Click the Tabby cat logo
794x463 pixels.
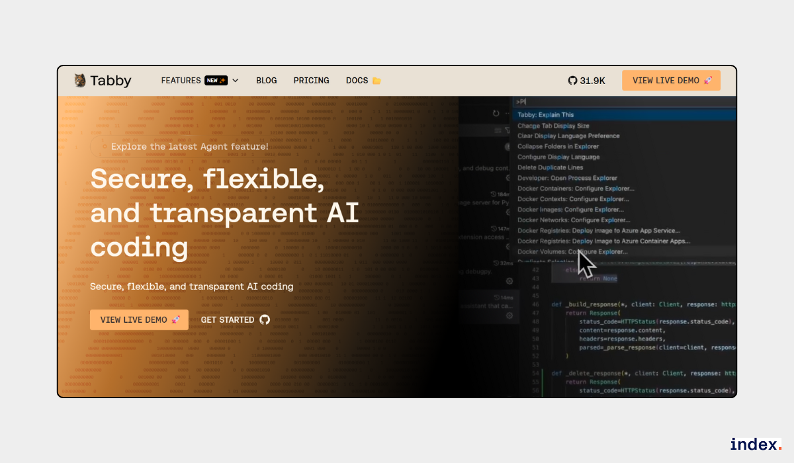(79, 80)
